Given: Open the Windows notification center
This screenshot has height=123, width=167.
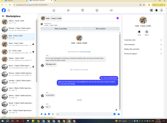Looking at the screenshot, I should click(x=164, y=121).
